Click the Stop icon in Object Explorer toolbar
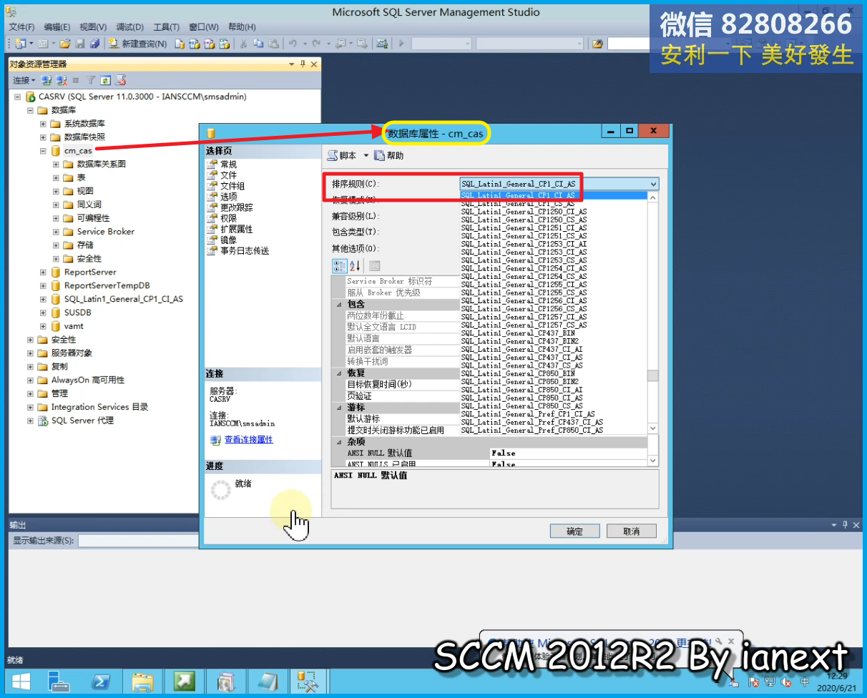Image resolution: width=867 pixels, height=698 pixels. 75,80
